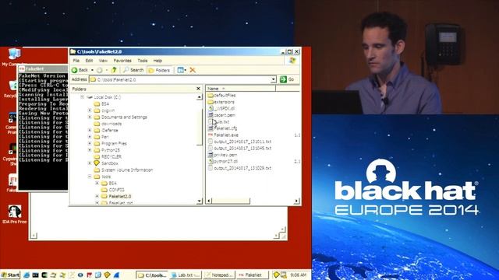This screenshot has height=280, width=499.
Task: Switch to the Lab.txt taskbar button
Action: 186,275
